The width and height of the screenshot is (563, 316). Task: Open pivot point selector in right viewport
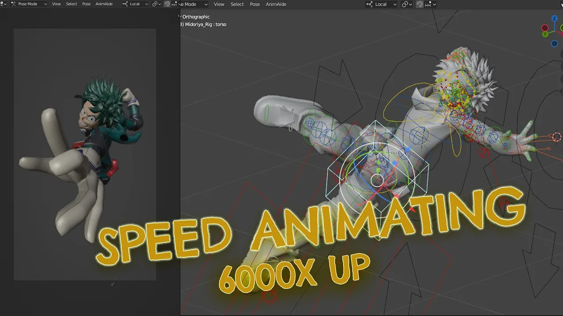point(407,4)
